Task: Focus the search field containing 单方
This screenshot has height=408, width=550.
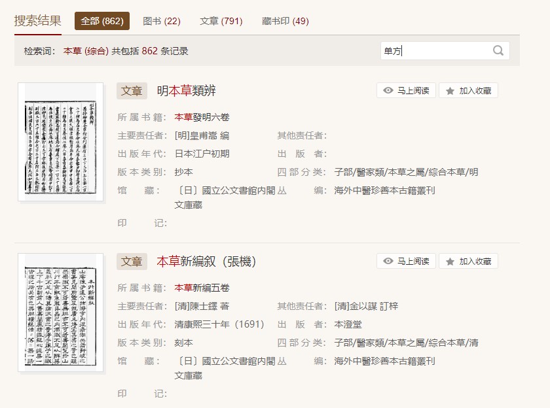Action: 435,51
